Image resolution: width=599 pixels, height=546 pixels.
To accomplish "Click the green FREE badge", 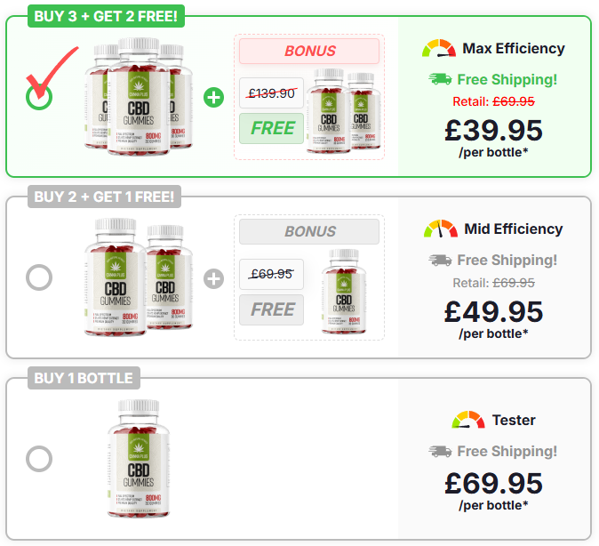I will (x=272, y=128).
